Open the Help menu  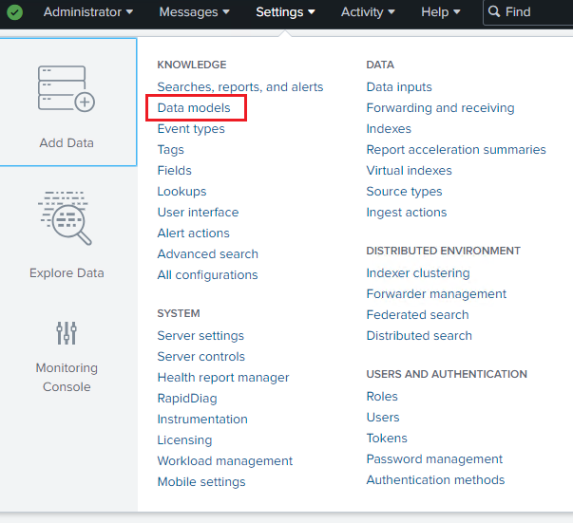pyautogui.click(x=440, y=12)
